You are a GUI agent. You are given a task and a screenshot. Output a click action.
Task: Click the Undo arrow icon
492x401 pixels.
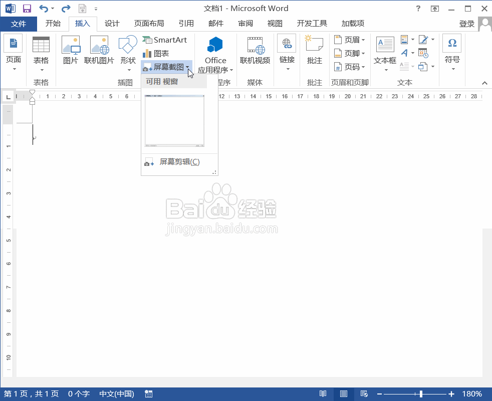[x=44, y=9]
